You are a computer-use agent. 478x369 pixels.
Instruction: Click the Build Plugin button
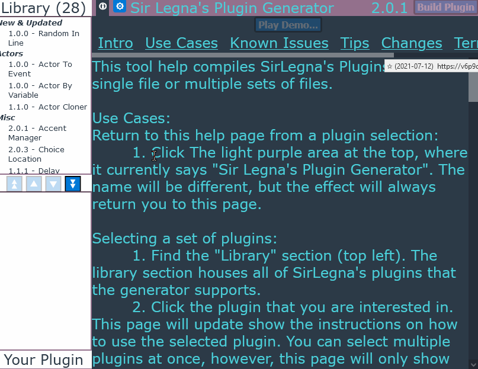(x=445, y=7)
